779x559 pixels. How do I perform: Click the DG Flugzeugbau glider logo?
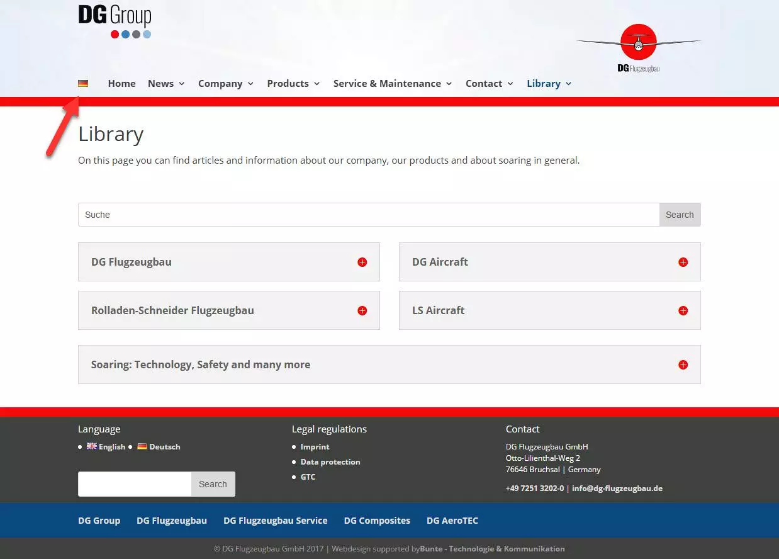click(638, 48)
